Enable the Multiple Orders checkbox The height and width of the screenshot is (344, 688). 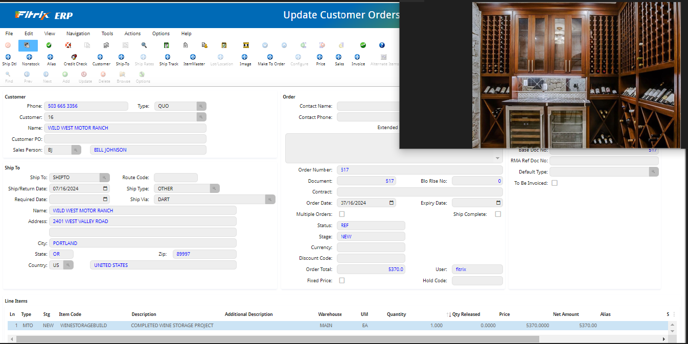(x=342, y=214)
